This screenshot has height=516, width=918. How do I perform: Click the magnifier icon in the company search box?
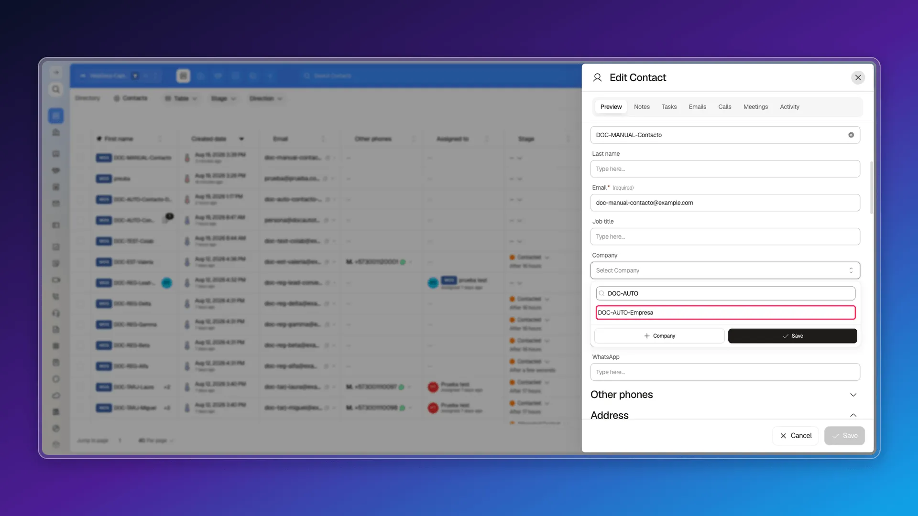[x=602, y=293]
